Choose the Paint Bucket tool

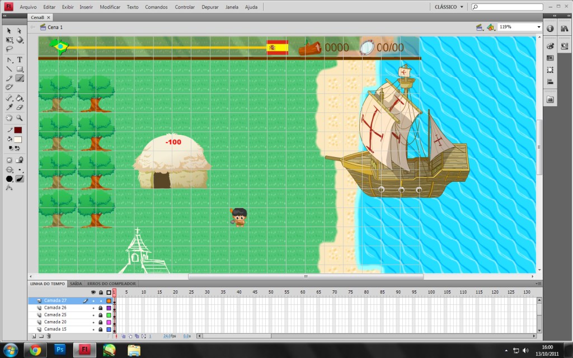tap(20, 98)
